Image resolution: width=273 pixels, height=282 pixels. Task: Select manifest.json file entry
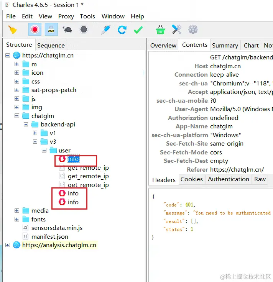50,237
